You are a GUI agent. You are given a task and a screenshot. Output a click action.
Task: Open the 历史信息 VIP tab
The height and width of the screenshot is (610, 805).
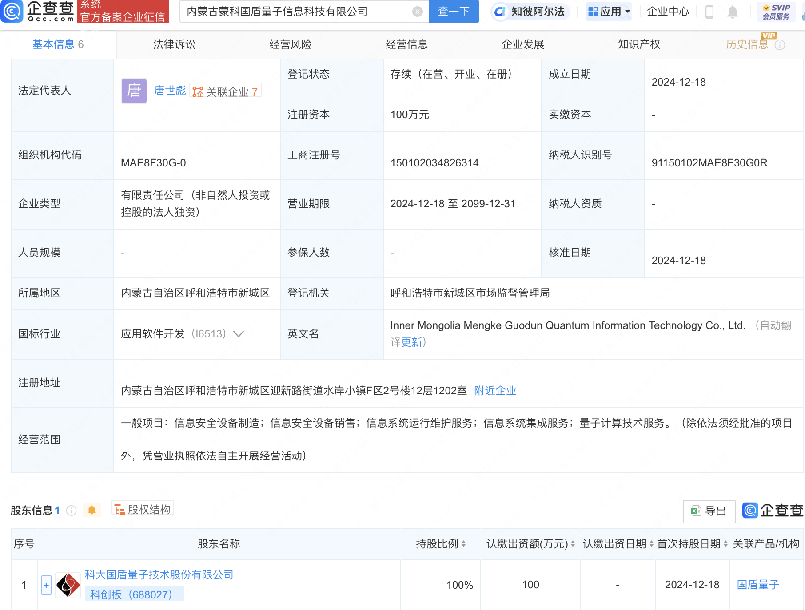pos(747,44)
